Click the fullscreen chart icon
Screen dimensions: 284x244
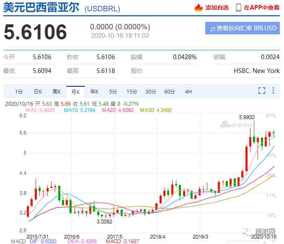[x=262, y=91]
